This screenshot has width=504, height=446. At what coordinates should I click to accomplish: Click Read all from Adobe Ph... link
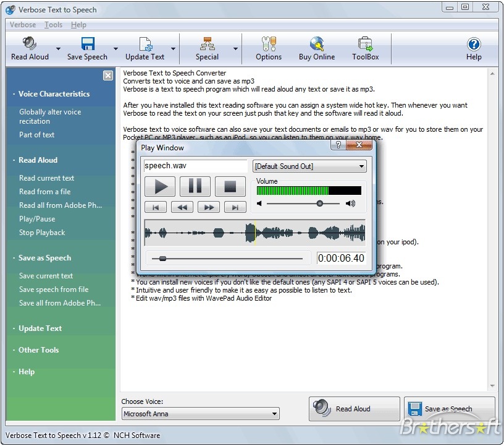pos(61,205)
